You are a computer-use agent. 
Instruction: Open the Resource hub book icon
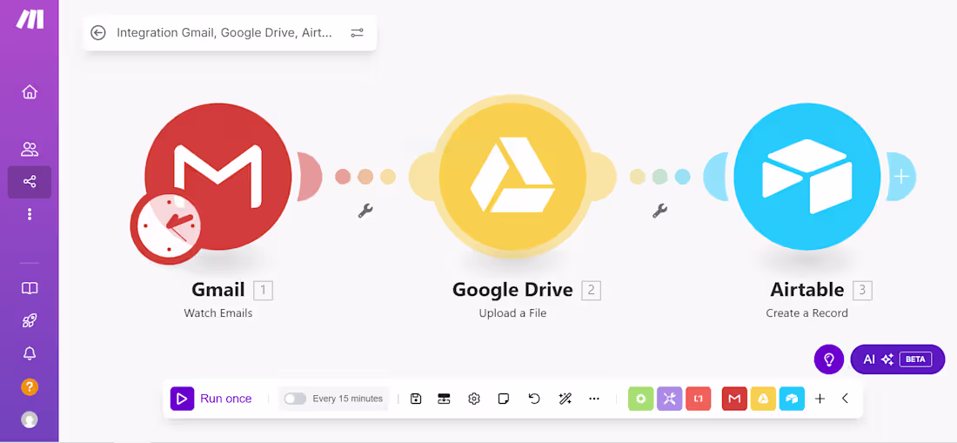30,288
